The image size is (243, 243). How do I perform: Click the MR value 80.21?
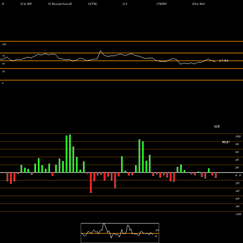point(226,142)
